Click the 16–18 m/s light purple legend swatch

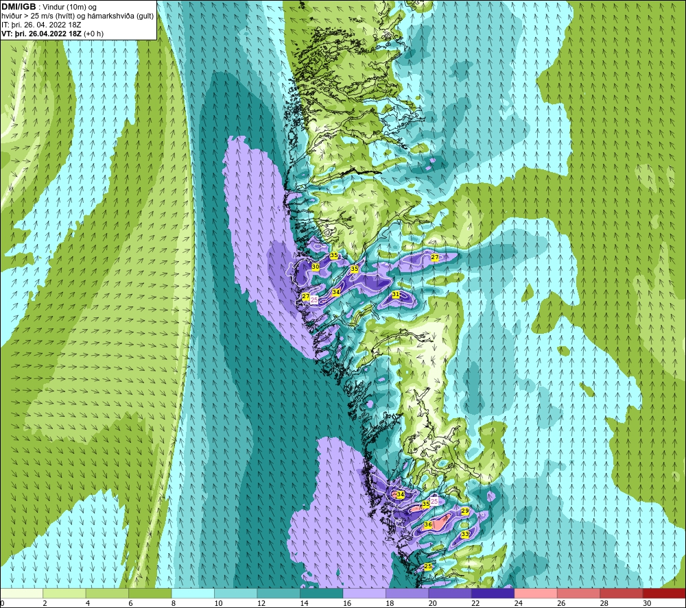364,593
